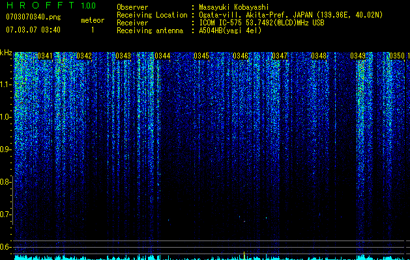Image resolution: width=410 pixels, height=260 pixels.
Task: Click the 1.0 kHz axis label
Action: tap(5, 117)
